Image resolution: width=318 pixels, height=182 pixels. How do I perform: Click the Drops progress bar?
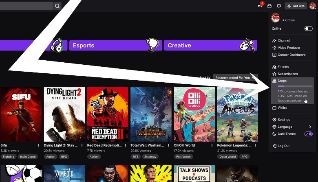point(295,86)
